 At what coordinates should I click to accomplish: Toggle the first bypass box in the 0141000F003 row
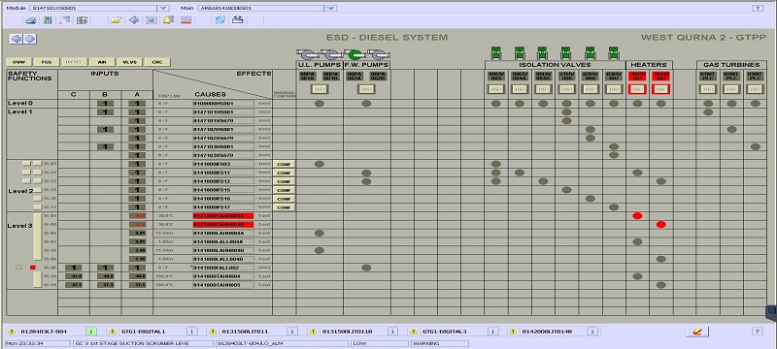coord(26,164)
